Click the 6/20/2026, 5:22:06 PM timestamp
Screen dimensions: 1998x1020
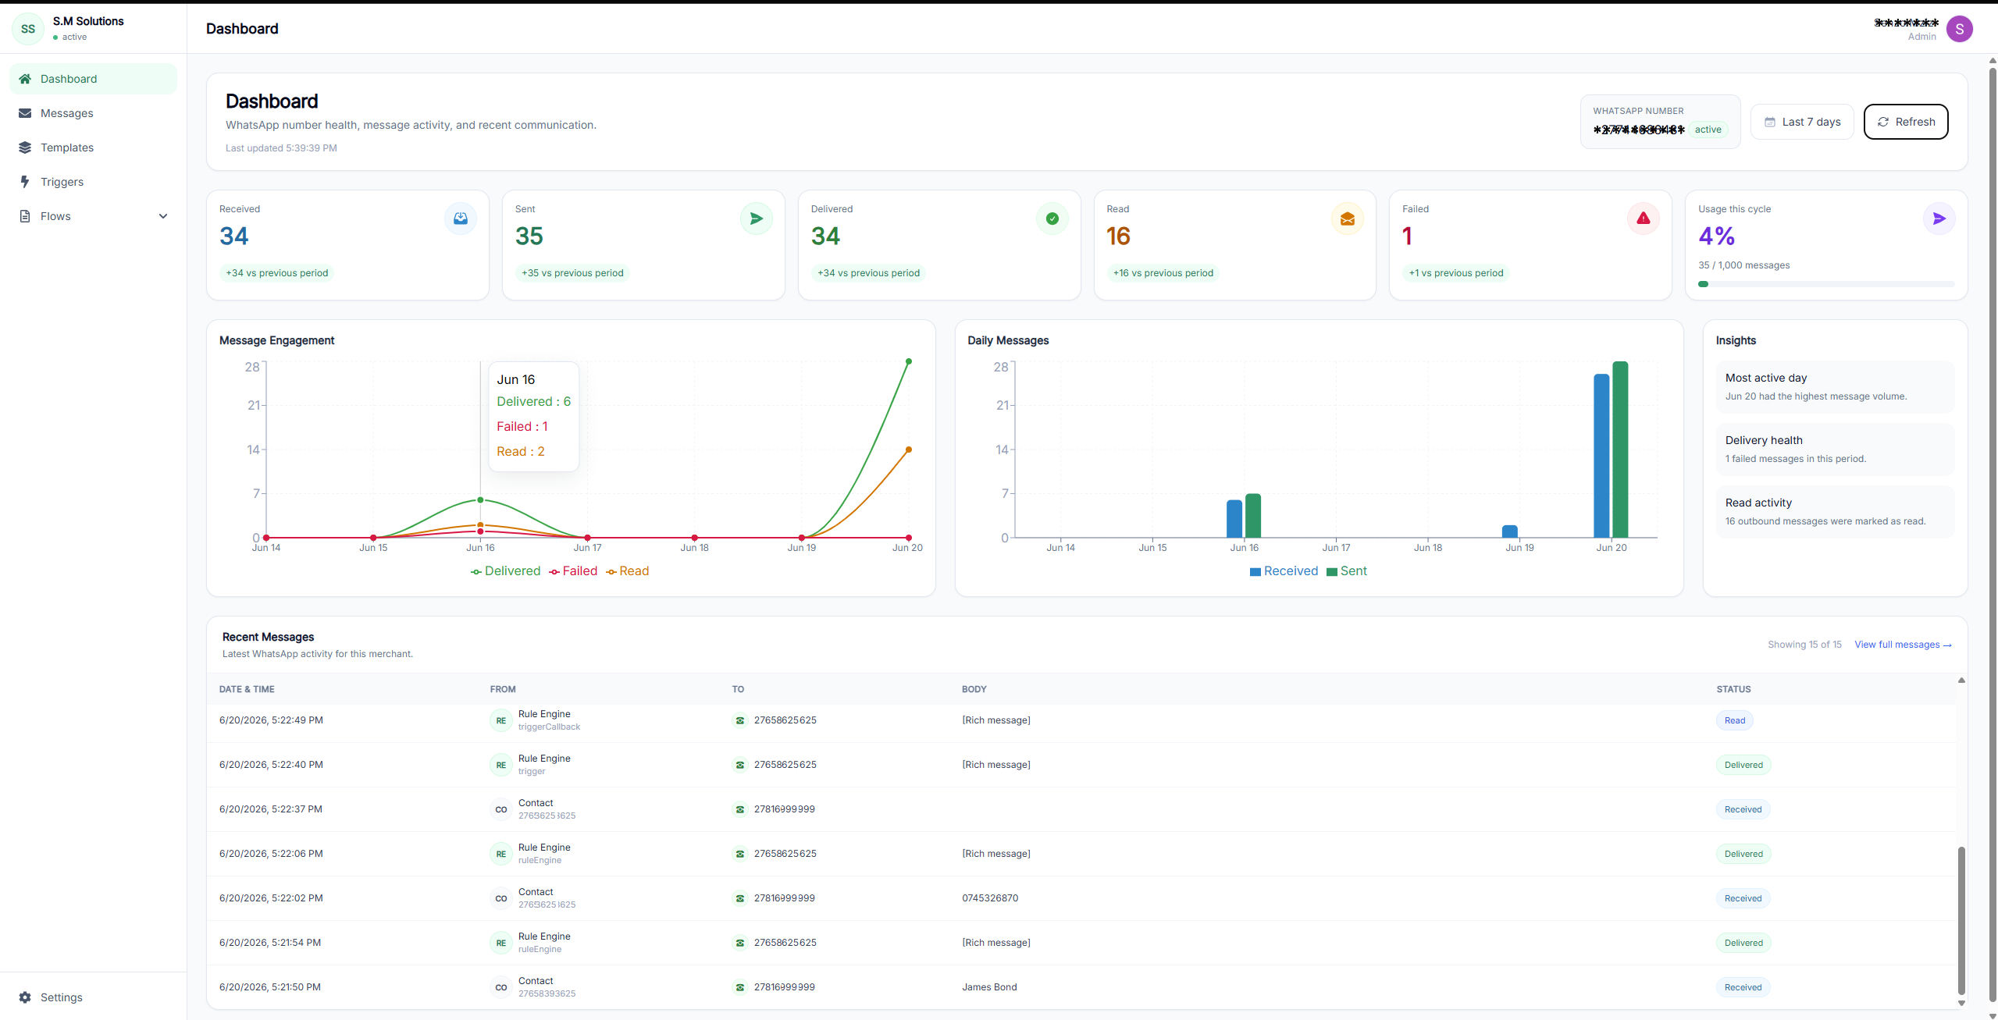(x=271, y=854)
